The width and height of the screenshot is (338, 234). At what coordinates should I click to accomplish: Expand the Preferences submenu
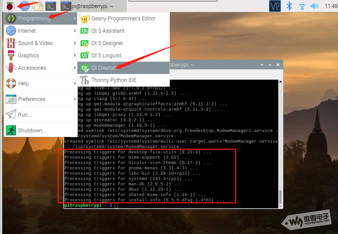coord(31,99)
